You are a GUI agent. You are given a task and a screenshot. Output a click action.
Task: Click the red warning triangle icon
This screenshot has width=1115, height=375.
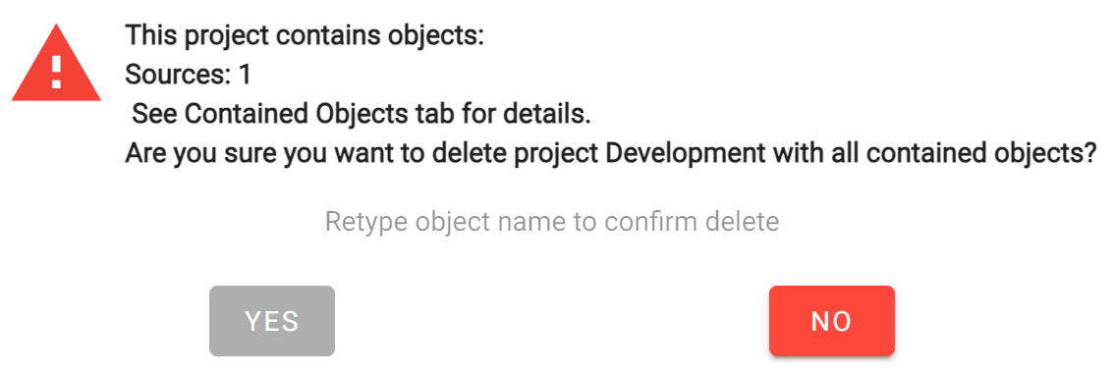(56, 64)
